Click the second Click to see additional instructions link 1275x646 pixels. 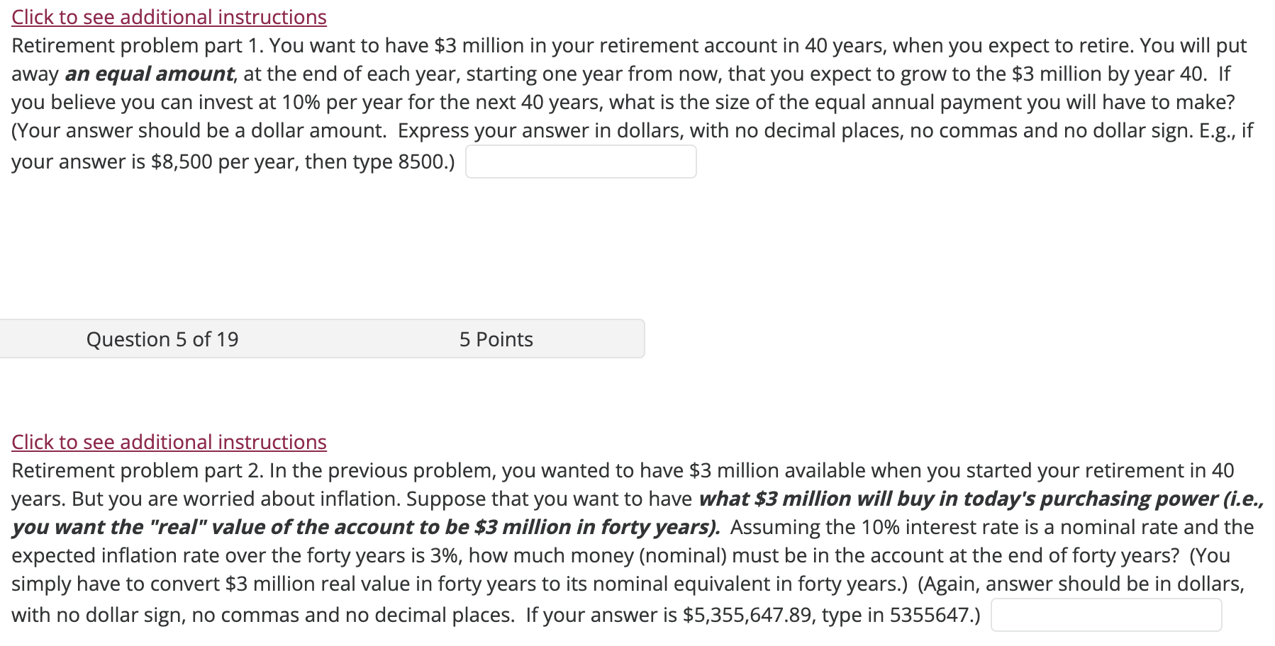click(x=169, y=442)
